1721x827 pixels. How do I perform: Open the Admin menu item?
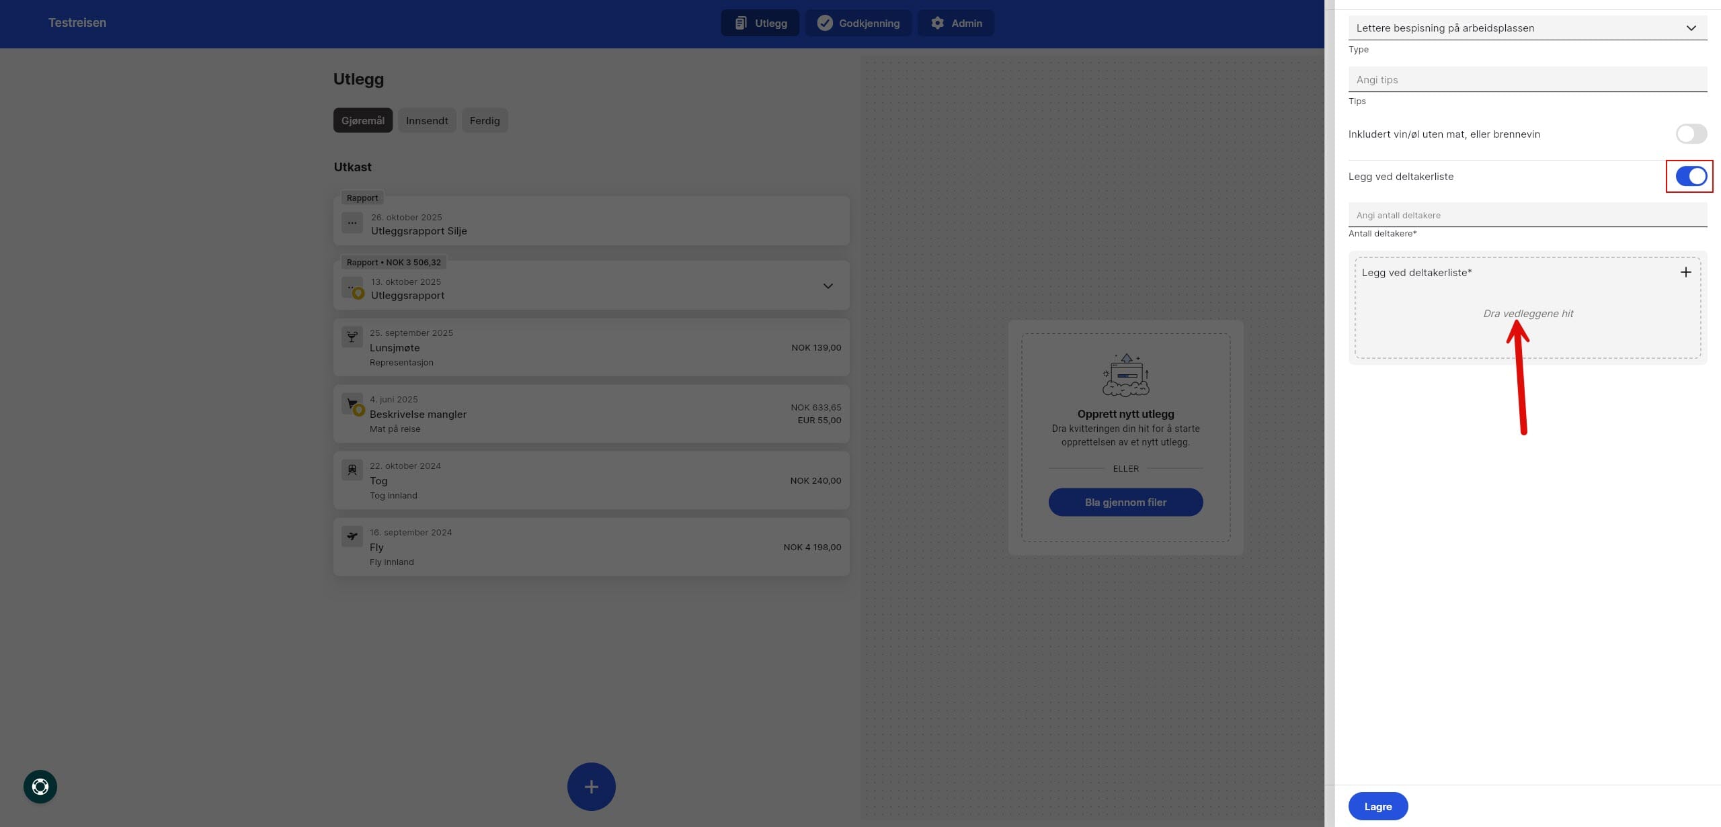(955, 24)
